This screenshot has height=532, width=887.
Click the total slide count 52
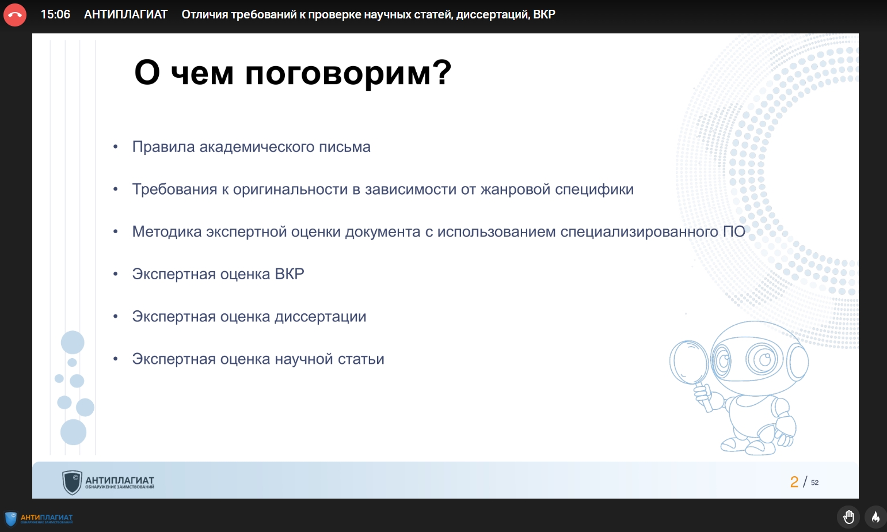(x=814, y=482)
